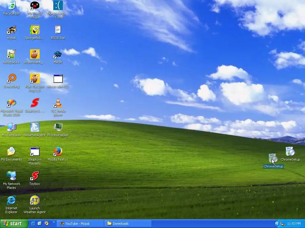Select the My Documents folder icon
The height and width of the screenshot is (228, 305).
pos(12,154)
